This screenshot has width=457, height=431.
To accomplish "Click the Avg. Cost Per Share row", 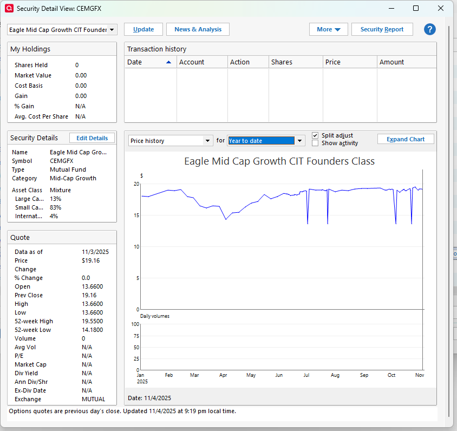I will pyautogui.click(x=50, y=116).
